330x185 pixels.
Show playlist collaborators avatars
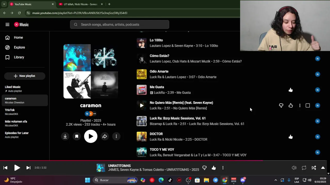91,114
